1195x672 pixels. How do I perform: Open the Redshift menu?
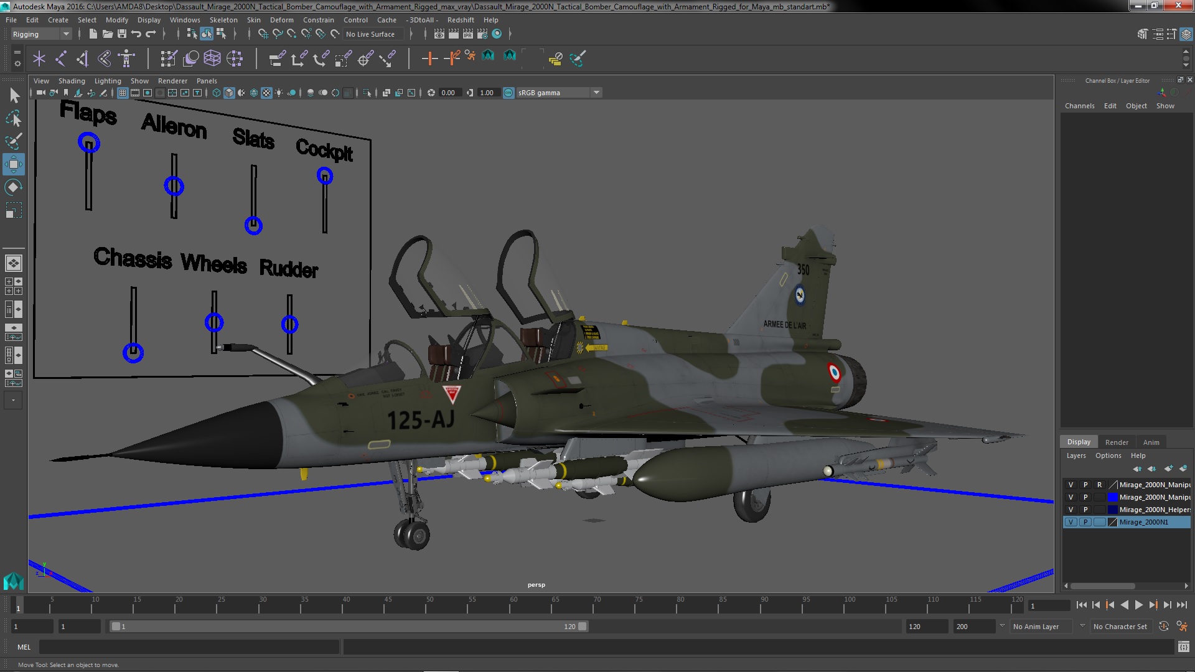[x=461, y=20]
